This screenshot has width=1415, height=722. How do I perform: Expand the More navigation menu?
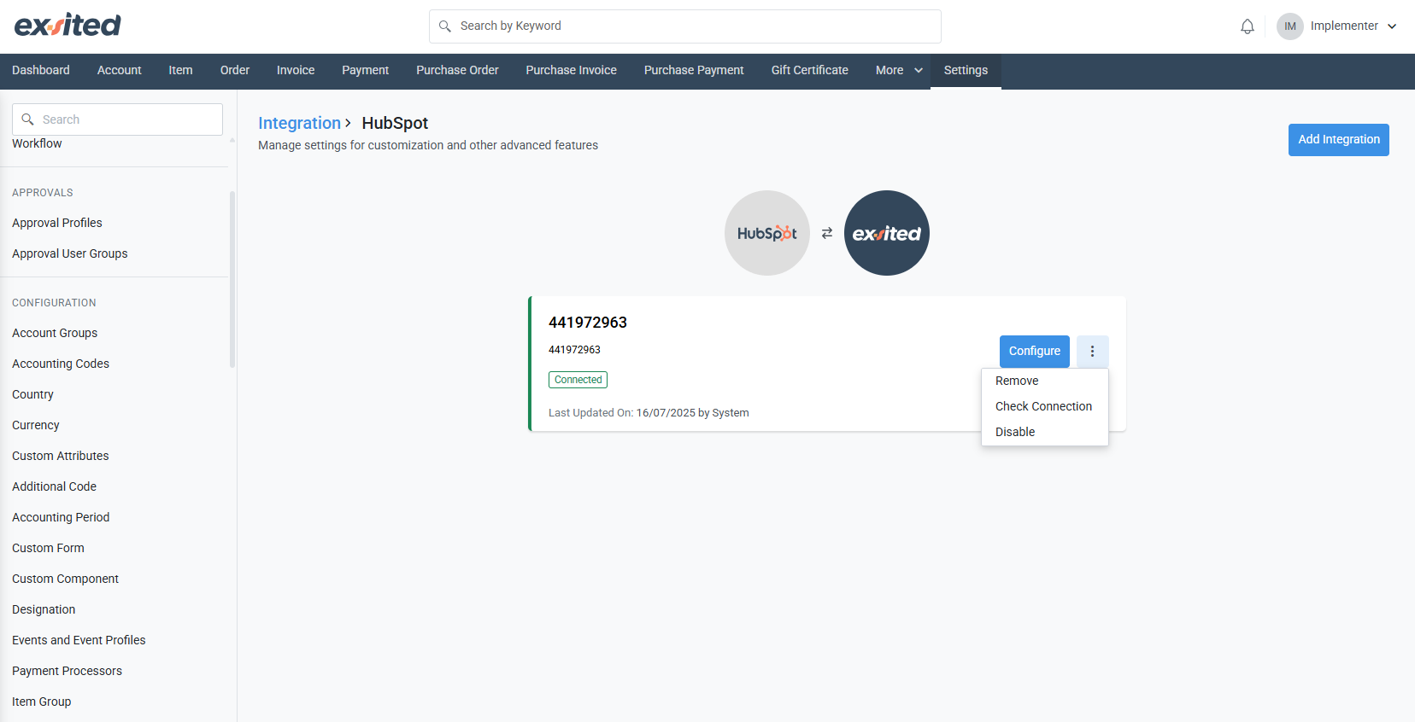pos(899,71)
